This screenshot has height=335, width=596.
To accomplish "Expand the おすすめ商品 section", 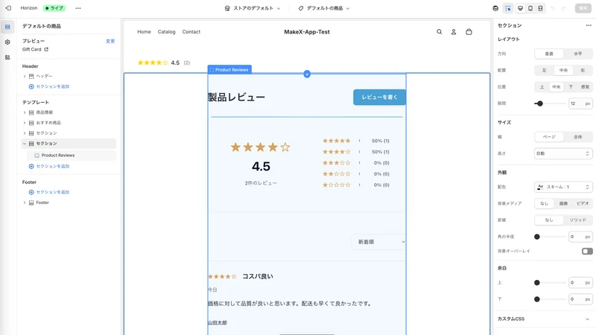I will point(25,123).
